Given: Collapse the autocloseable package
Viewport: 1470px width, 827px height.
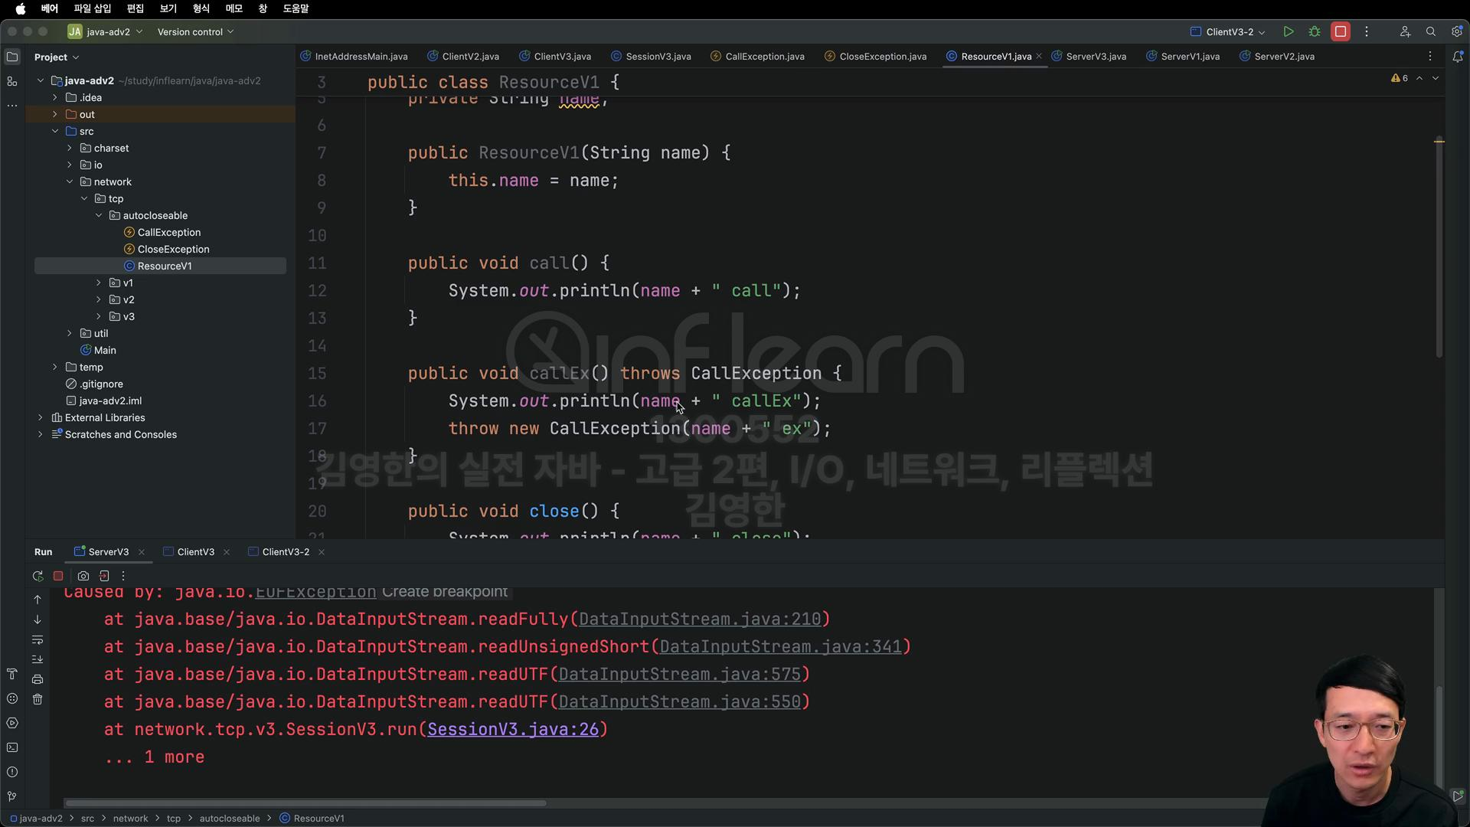Looking at the screenshot, I should point(99,216).
